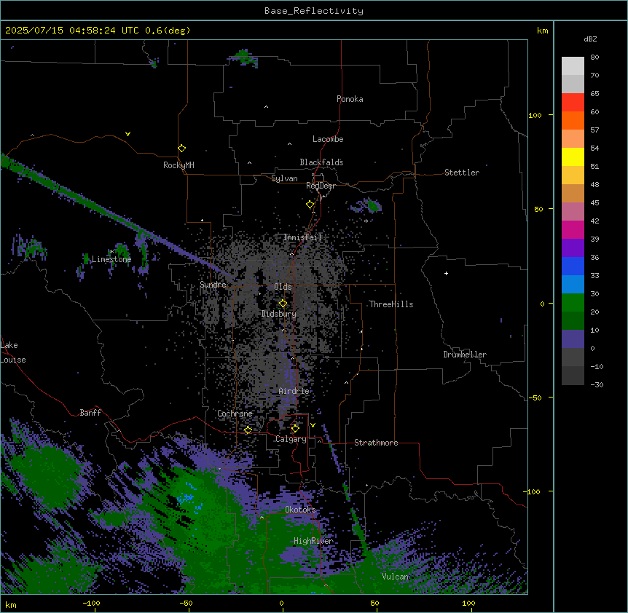Image resolution: width=628 pixels, height=613 pixels.
Task: Select the km unit label at bottom left
Action: click(10, 604)
